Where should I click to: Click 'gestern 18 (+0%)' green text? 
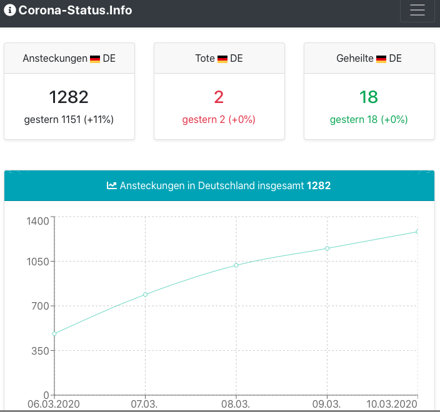[369, 119]
